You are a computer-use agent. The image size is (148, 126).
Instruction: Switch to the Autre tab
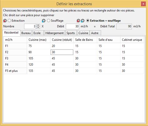click(95, 33)
